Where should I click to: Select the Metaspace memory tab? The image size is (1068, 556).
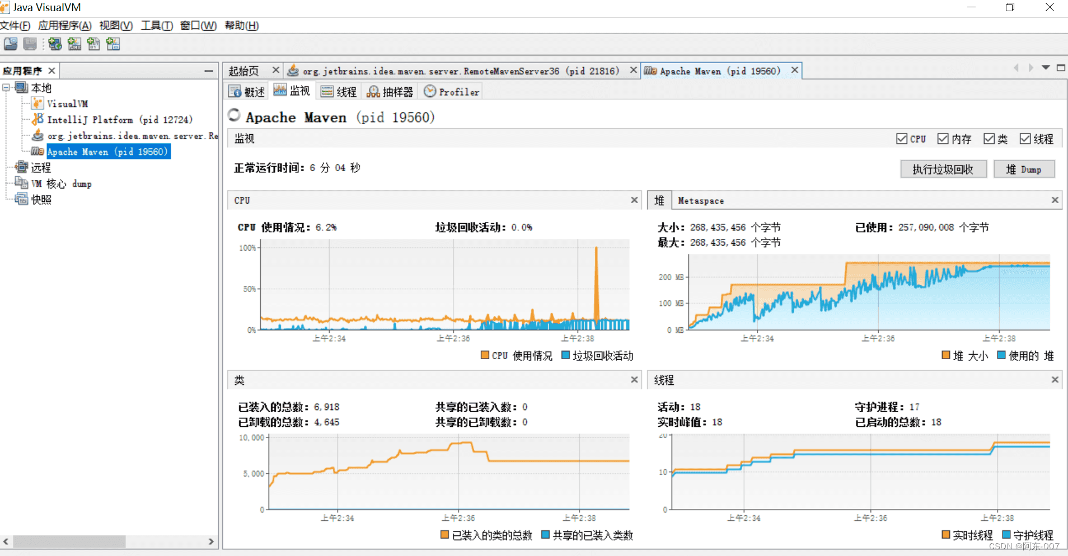[x=701, y=200]
